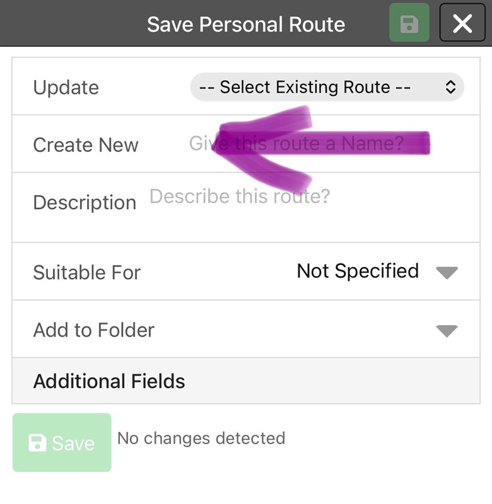The width and height of the screenshot is (492, 504).
Task: Click the Update label
Action: (x=66, y=87)
